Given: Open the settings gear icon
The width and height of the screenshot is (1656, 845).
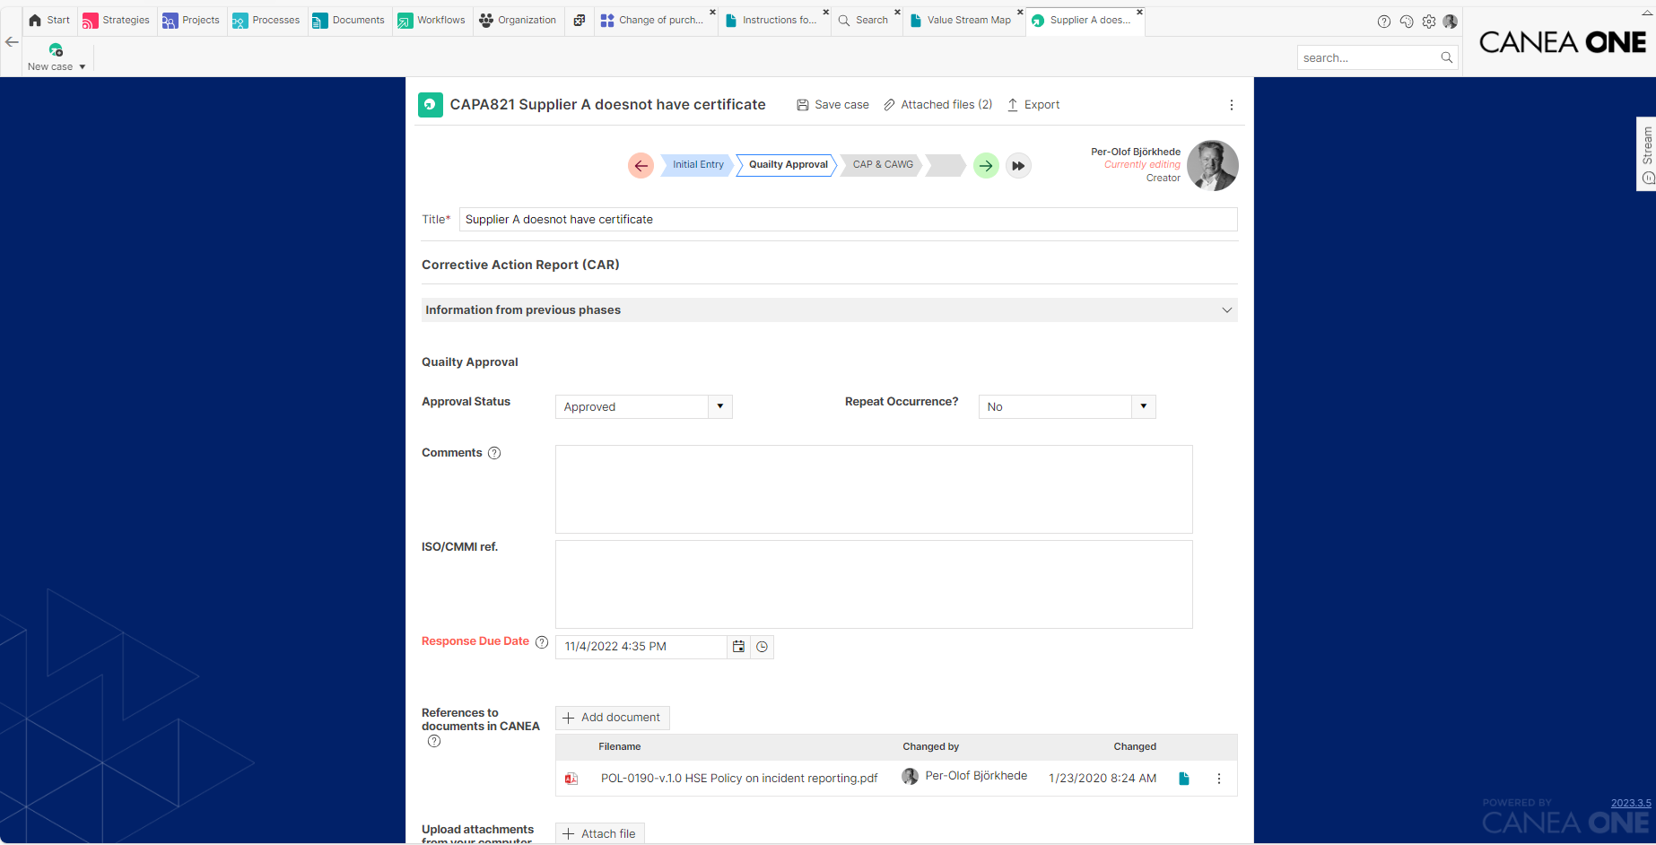Looking at the screenshot, I should click(x=1429, y=22).
